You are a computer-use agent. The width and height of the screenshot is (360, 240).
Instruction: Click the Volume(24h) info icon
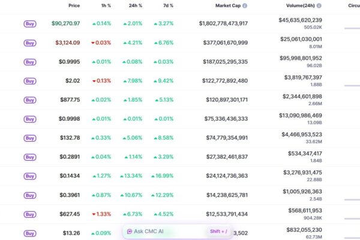pos(319,5)
